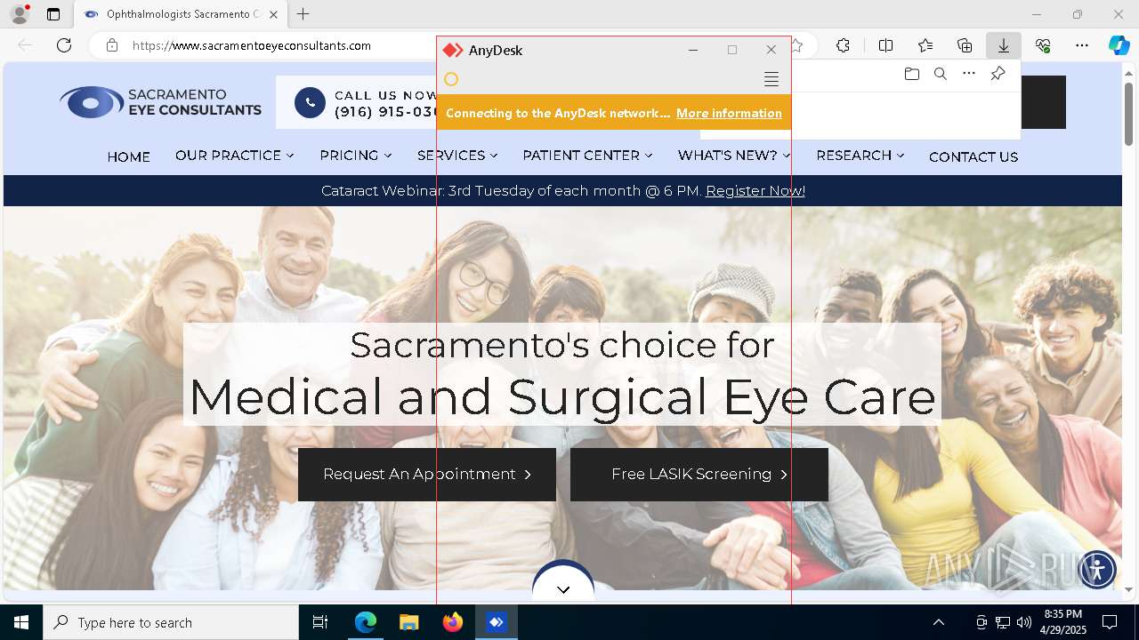1139x640 pixels.
Task: Open downloads folder icon in downloads panel
Action: click(x=911, y=74)
